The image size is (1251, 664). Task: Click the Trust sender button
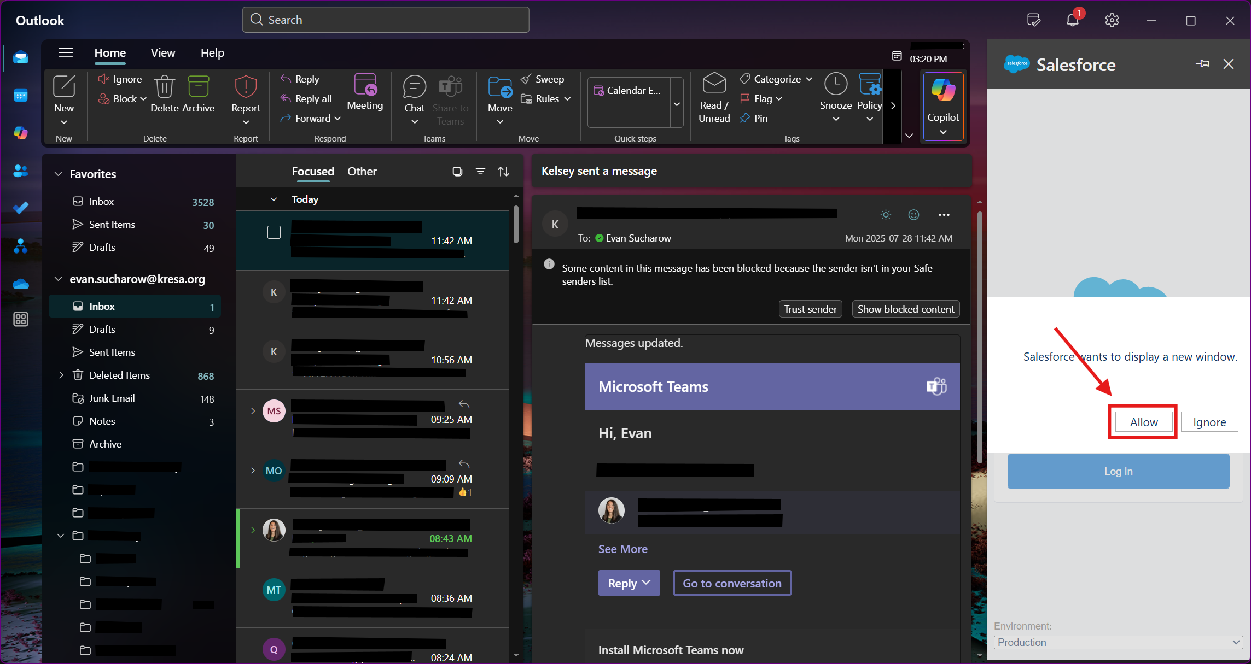[x=810, y=309]
